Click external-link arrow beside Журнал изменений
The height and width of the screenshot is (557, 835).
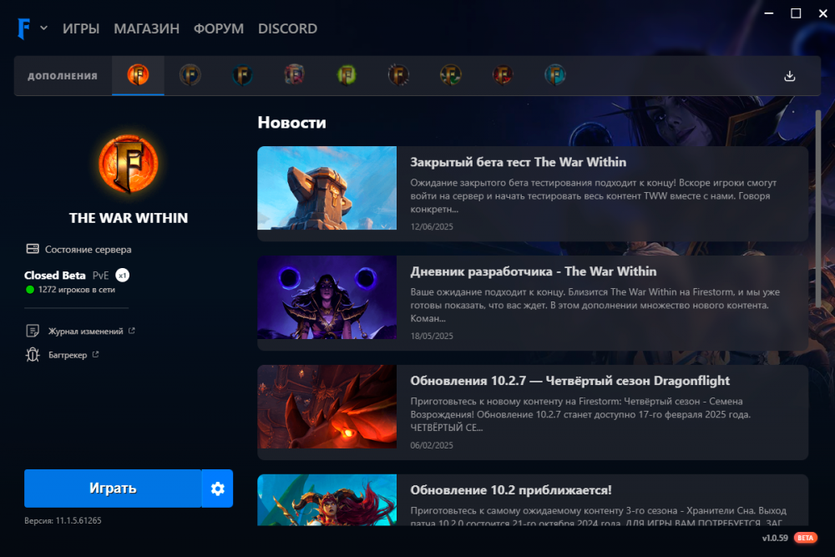132,331
